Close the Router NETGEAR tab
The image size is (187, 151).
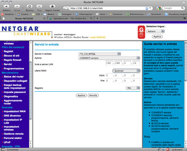(x=44, y=19)
